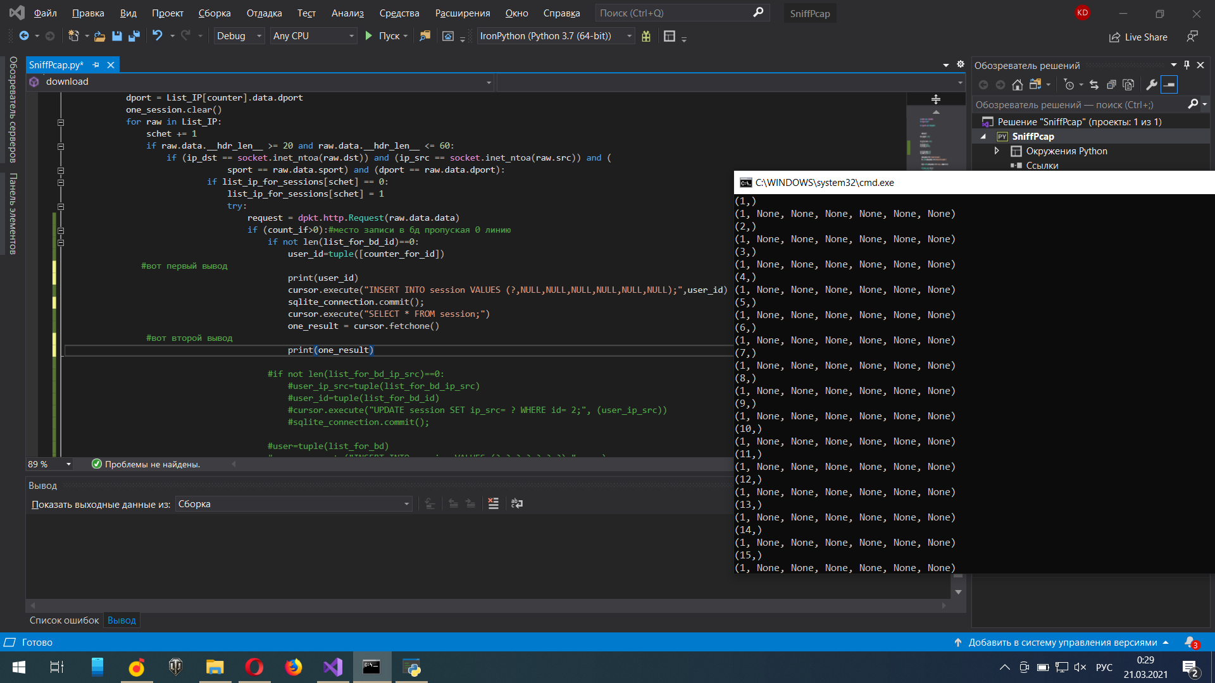1215x683 pixels.
Task: Collapse all items in Solution Explorer
Action: (1111, 85)
